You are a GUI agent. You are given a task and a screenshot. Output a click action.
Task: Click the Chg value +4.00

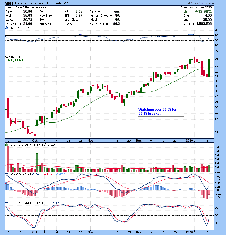(207, 16)
